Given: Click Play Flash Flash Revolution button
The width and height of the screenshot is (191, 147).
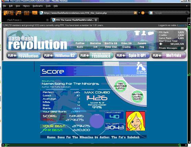Looking at the screenshot, I should click(x=24, y=56).
